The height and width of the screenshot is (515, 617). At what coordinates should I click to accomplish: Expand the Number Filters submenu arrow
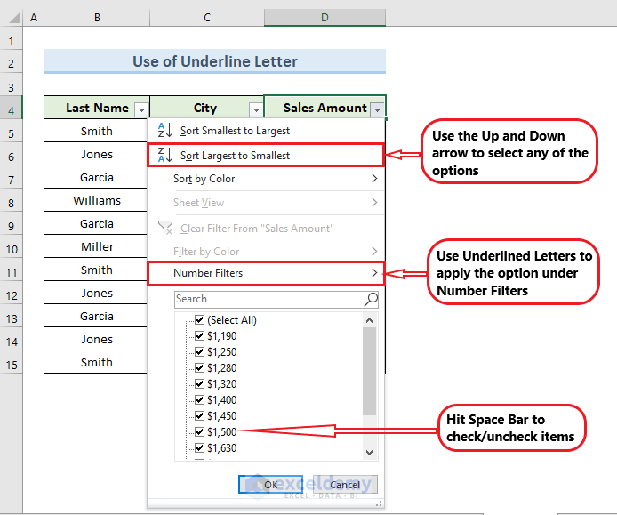(x=374, y=272)
